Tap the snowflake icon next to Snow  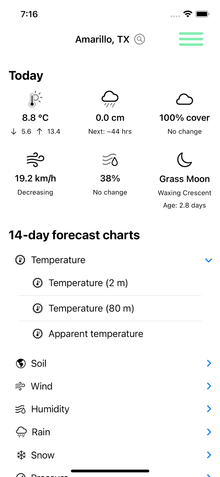coord(20,455)
